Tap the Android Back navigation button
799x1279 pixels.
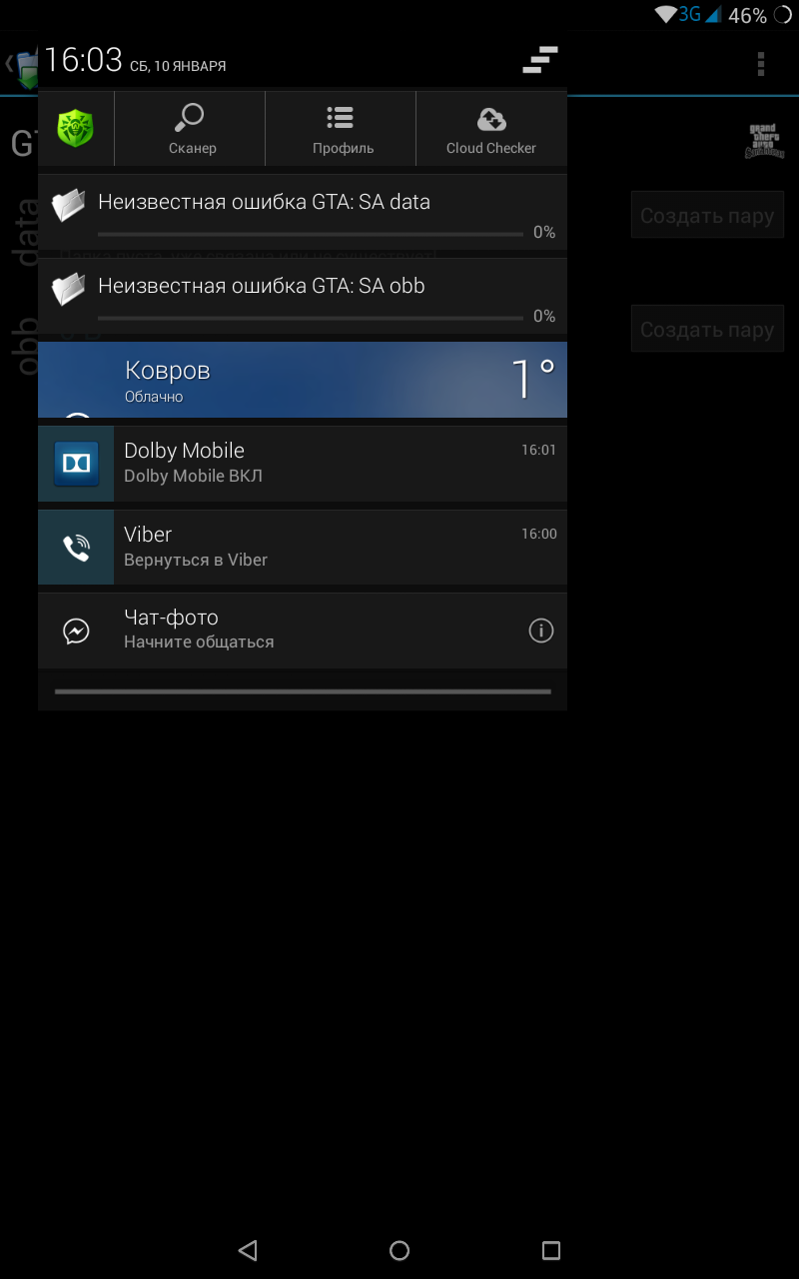pyautogui.click(x=249, y=1250)
